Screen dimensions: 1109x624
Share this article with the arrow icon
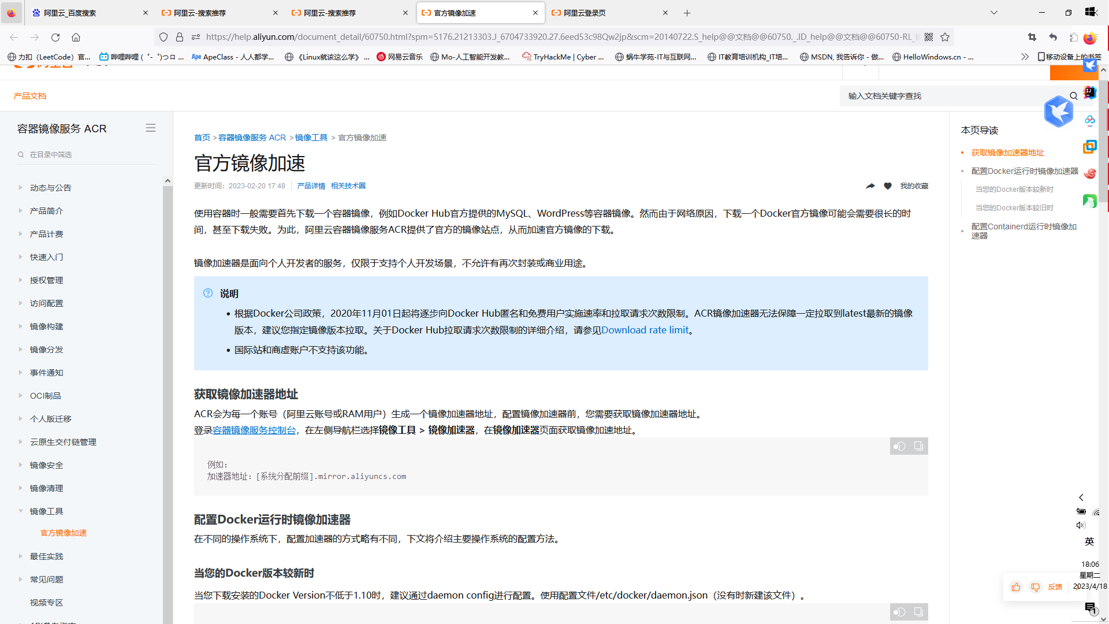(870, 186)
